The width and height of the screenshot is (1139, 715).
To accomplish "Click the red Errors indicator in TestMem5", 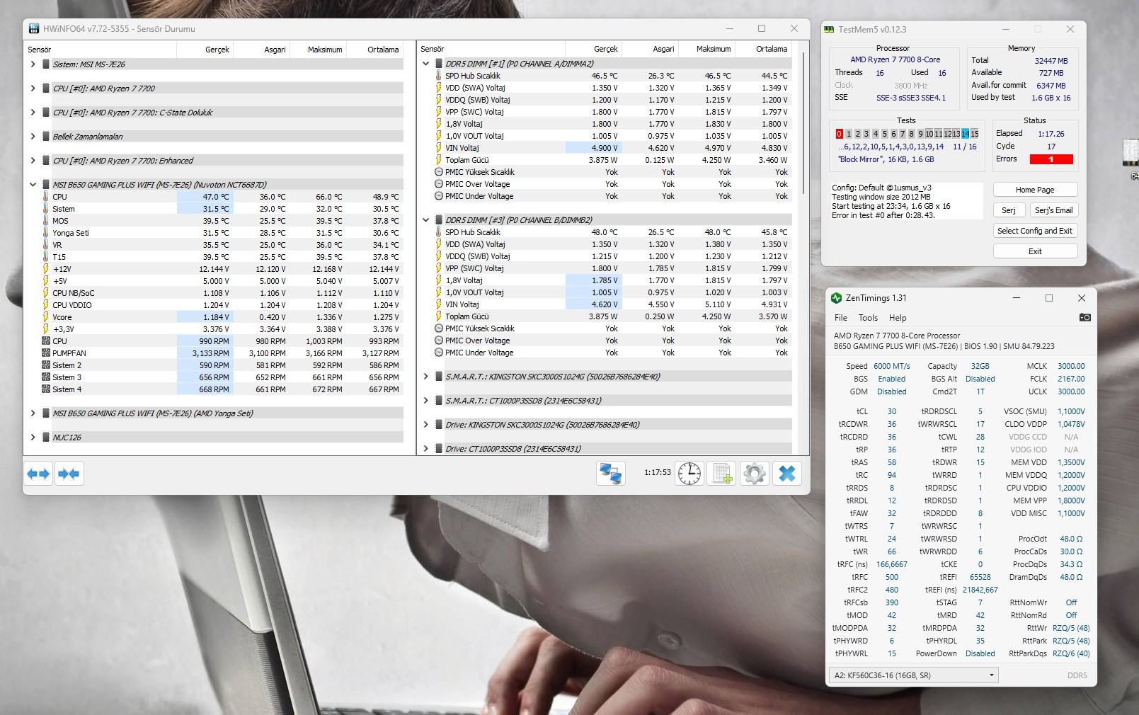I will (1051, 159).
